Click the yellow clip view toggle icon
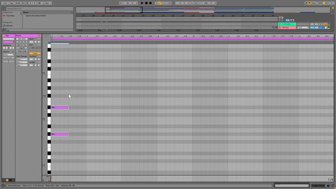Screen dimensions: 336x189 (x=7, y=180)
